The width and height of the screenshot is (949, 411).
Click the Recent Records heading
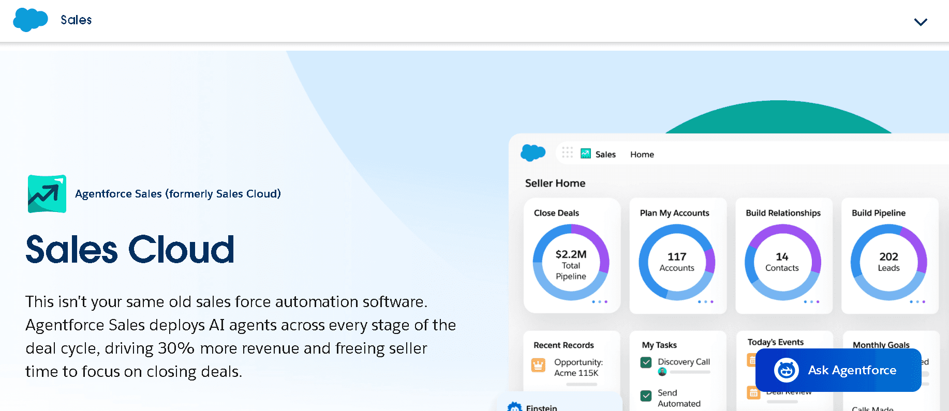(x=564, y=345)
